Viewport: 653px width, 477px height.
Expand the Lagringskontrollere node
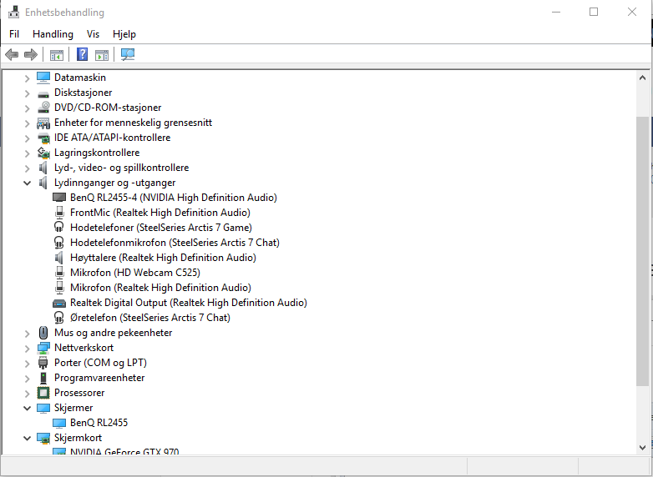pyautogui.click(x=27, y=153)
